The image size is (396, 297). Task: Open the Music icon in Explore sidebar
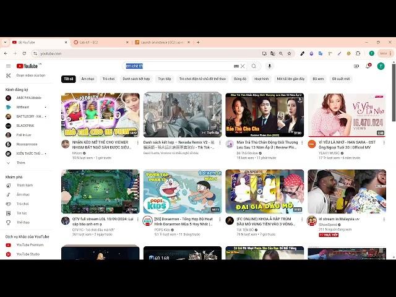pyautogui.click(x=8, y=194)
